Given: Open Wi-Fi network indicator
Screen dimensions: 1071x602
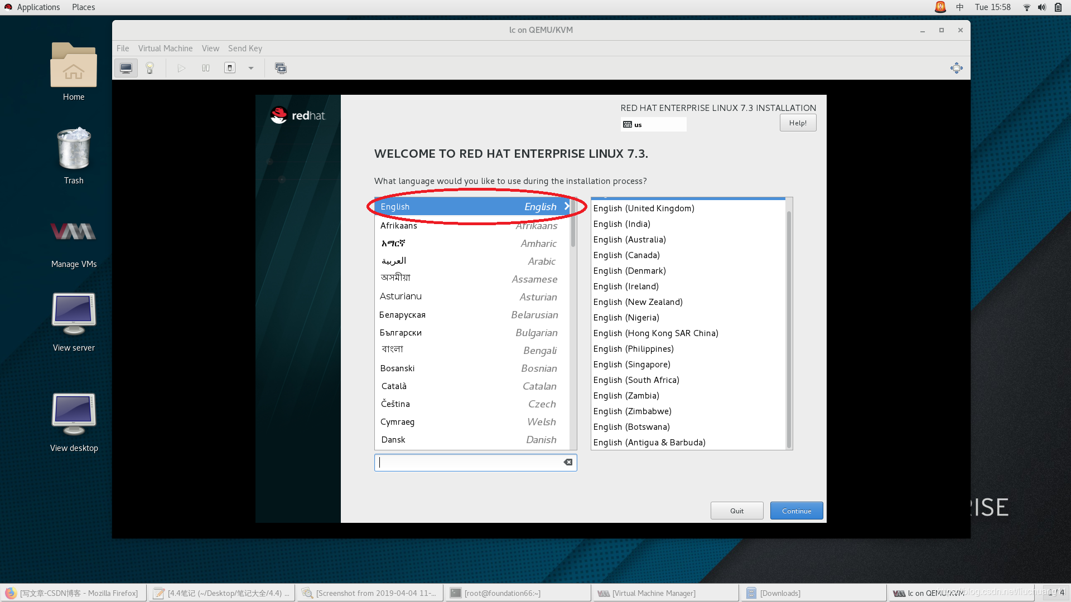Looking at the screenshot, I should [x=1026, y=7].
